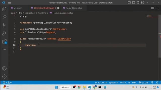Open the Extensions view

4,41
